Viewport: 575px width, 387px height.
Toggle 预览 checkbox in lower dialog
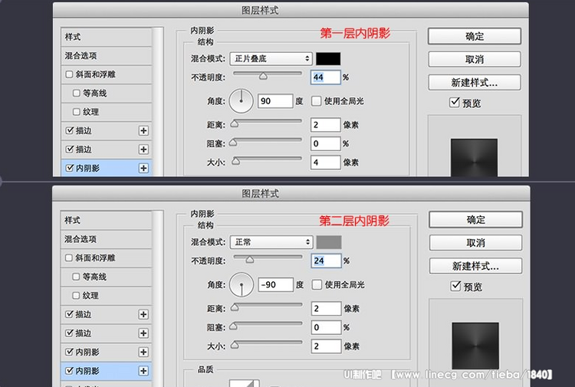pos(455,286)
